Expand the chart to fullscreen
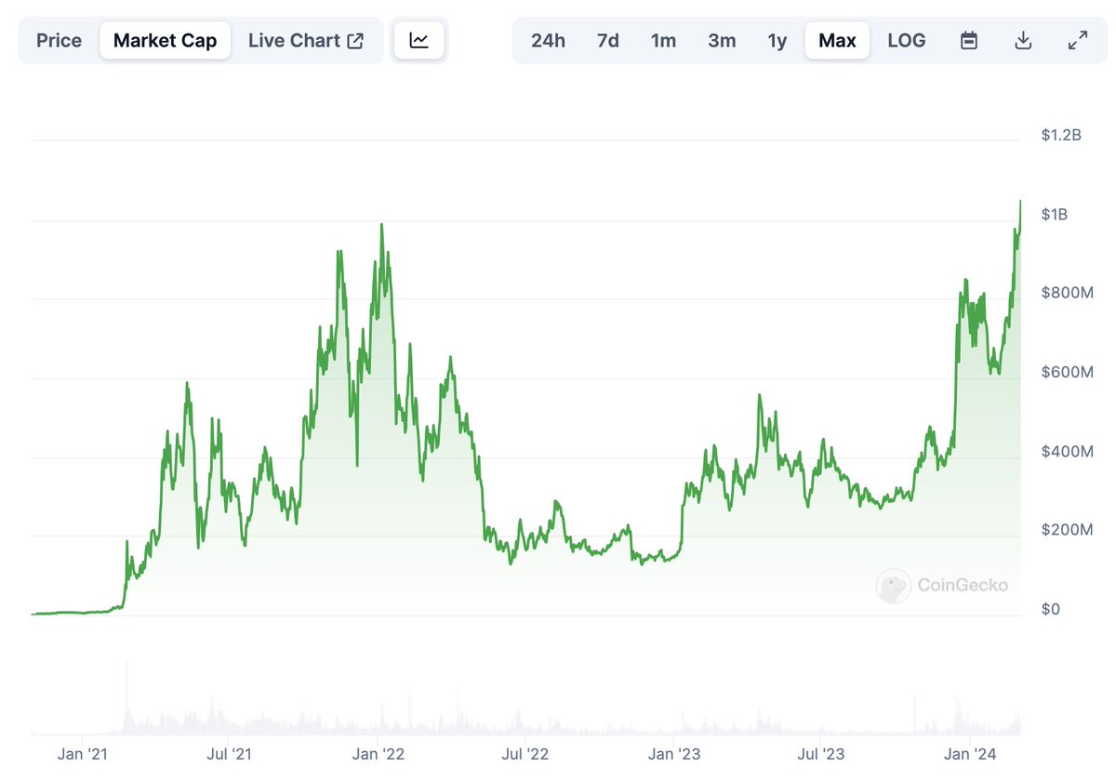This screenshot has height=780, width=1116. [x=1078, y=41]
